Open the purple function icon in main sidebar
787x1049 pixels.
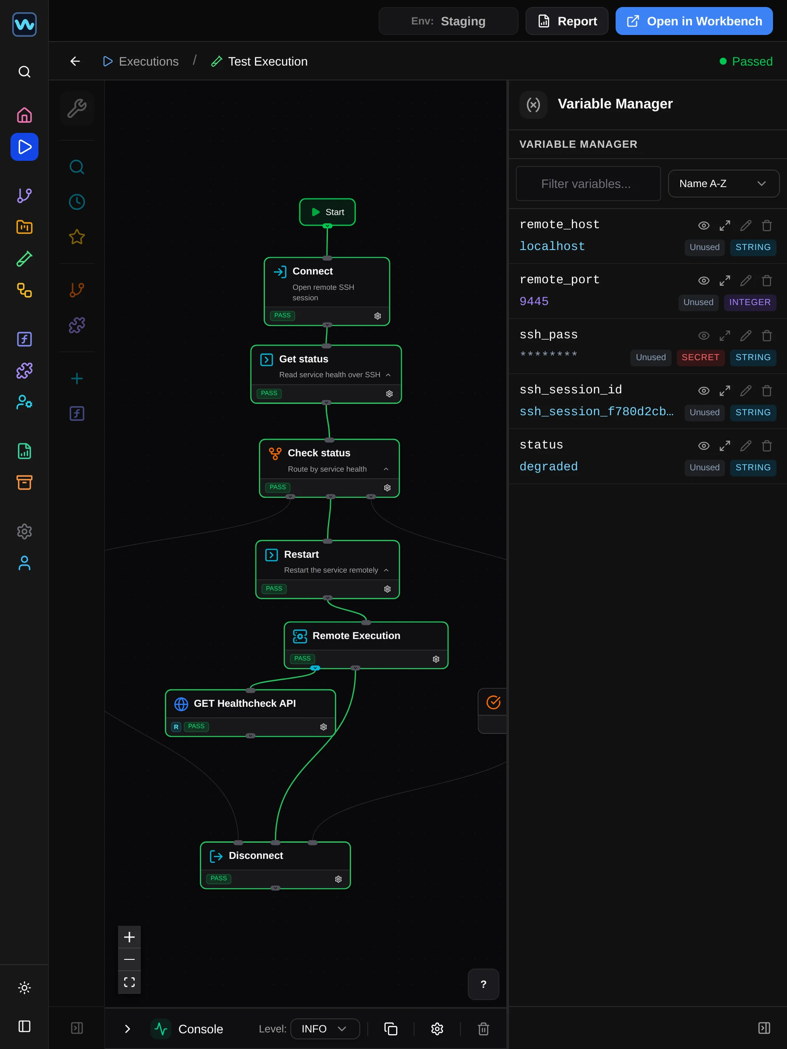[24, 339]
